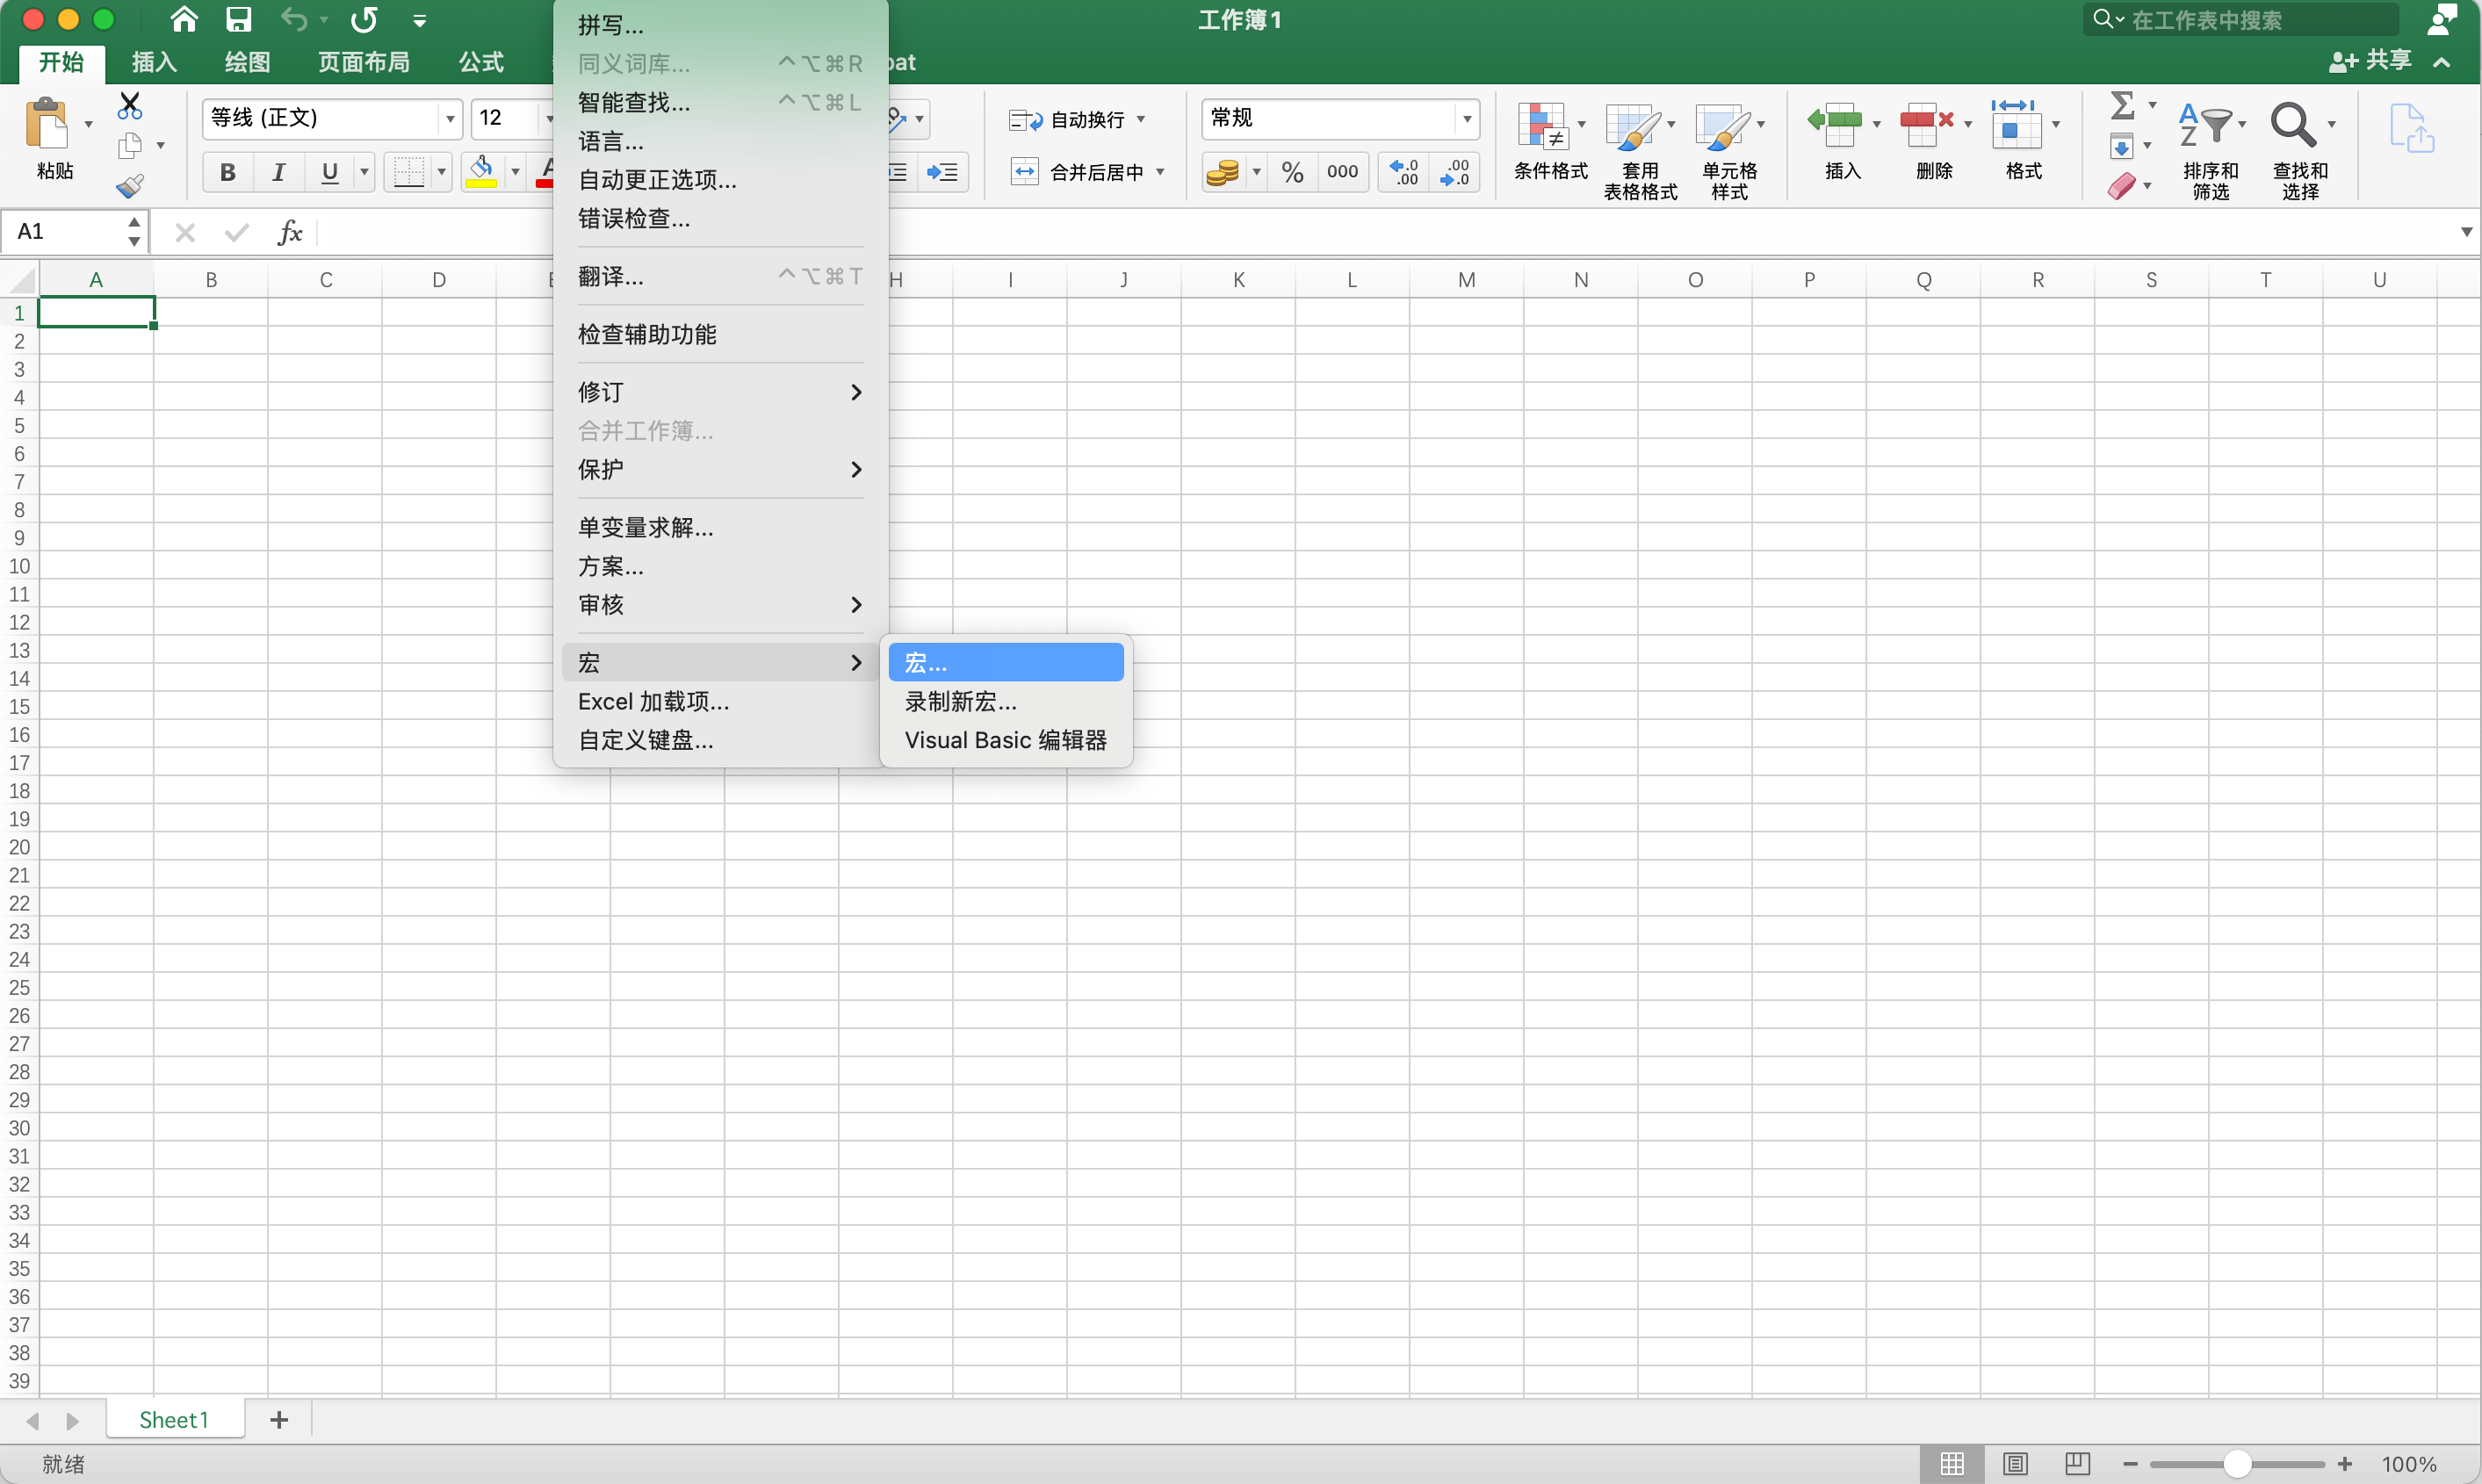This screenshot has width=2482, height=1484.
Task: Toggle Bold formatting
Action: click(x=227, y=172)
